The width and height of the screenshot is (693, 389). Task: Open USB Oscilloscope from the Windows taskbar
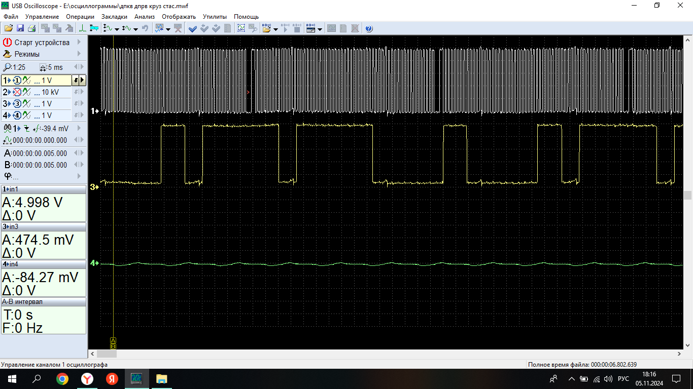coord(137,378)
